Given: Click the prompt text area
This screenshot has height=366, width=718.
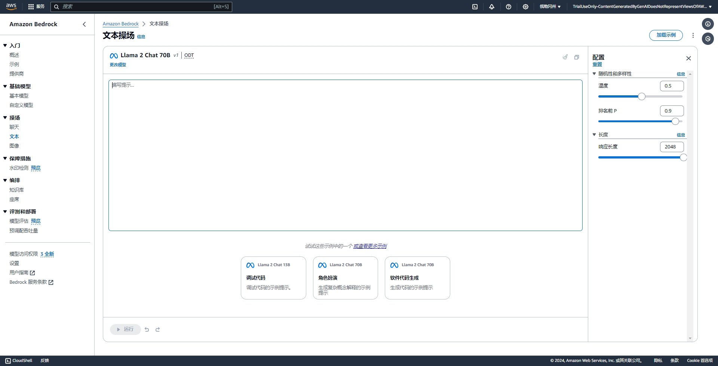Looking at the screenshot, I should pyautogui.click(x=345, y=155).
